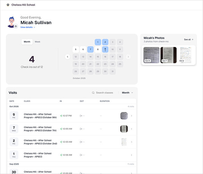Click check-out icon in October 7th row
The width and height of the screenshot is (203, 174).
[81, 129]
